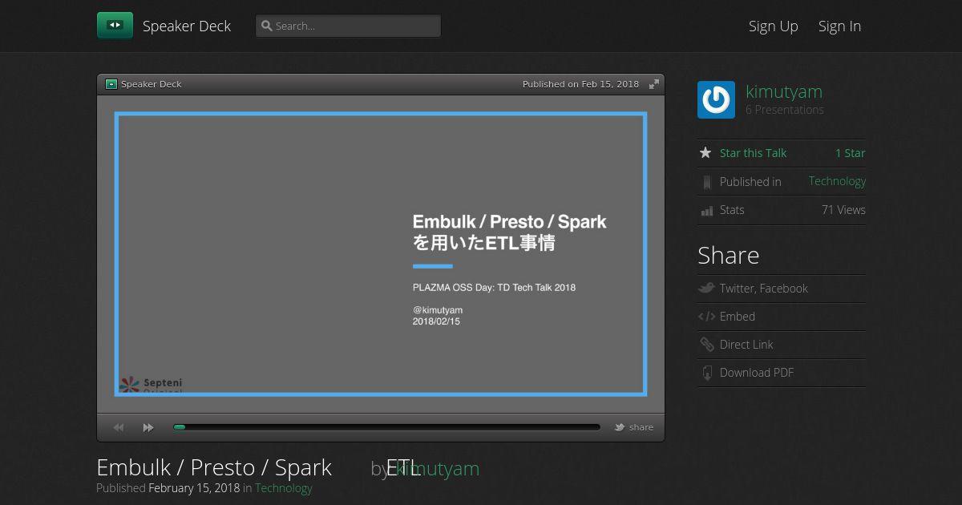Open the kimutyam profile name link
The image size is (962, 505).
click(x=784, y=91)
